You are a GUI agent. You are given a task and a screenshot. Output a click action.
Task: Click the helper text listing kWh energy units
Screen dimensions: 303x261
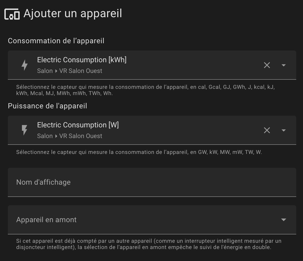[x=145, y=90]
